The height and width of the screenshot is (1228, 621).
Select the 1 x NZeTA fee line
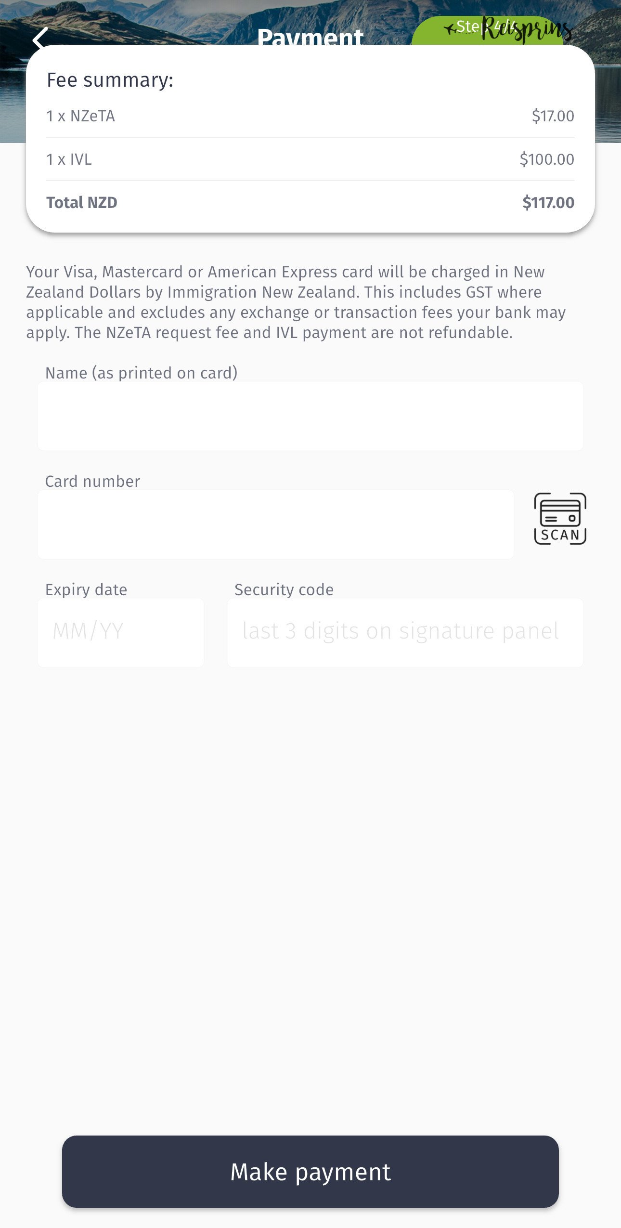coord(80,116)
